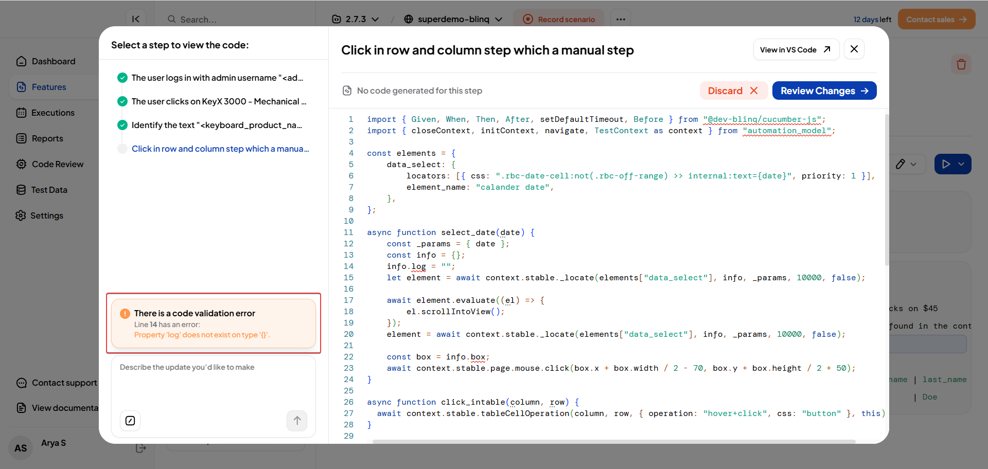Viewport: 988px width, 469px height.
Task: Open the three-dots more options menu
Action: 621,19
